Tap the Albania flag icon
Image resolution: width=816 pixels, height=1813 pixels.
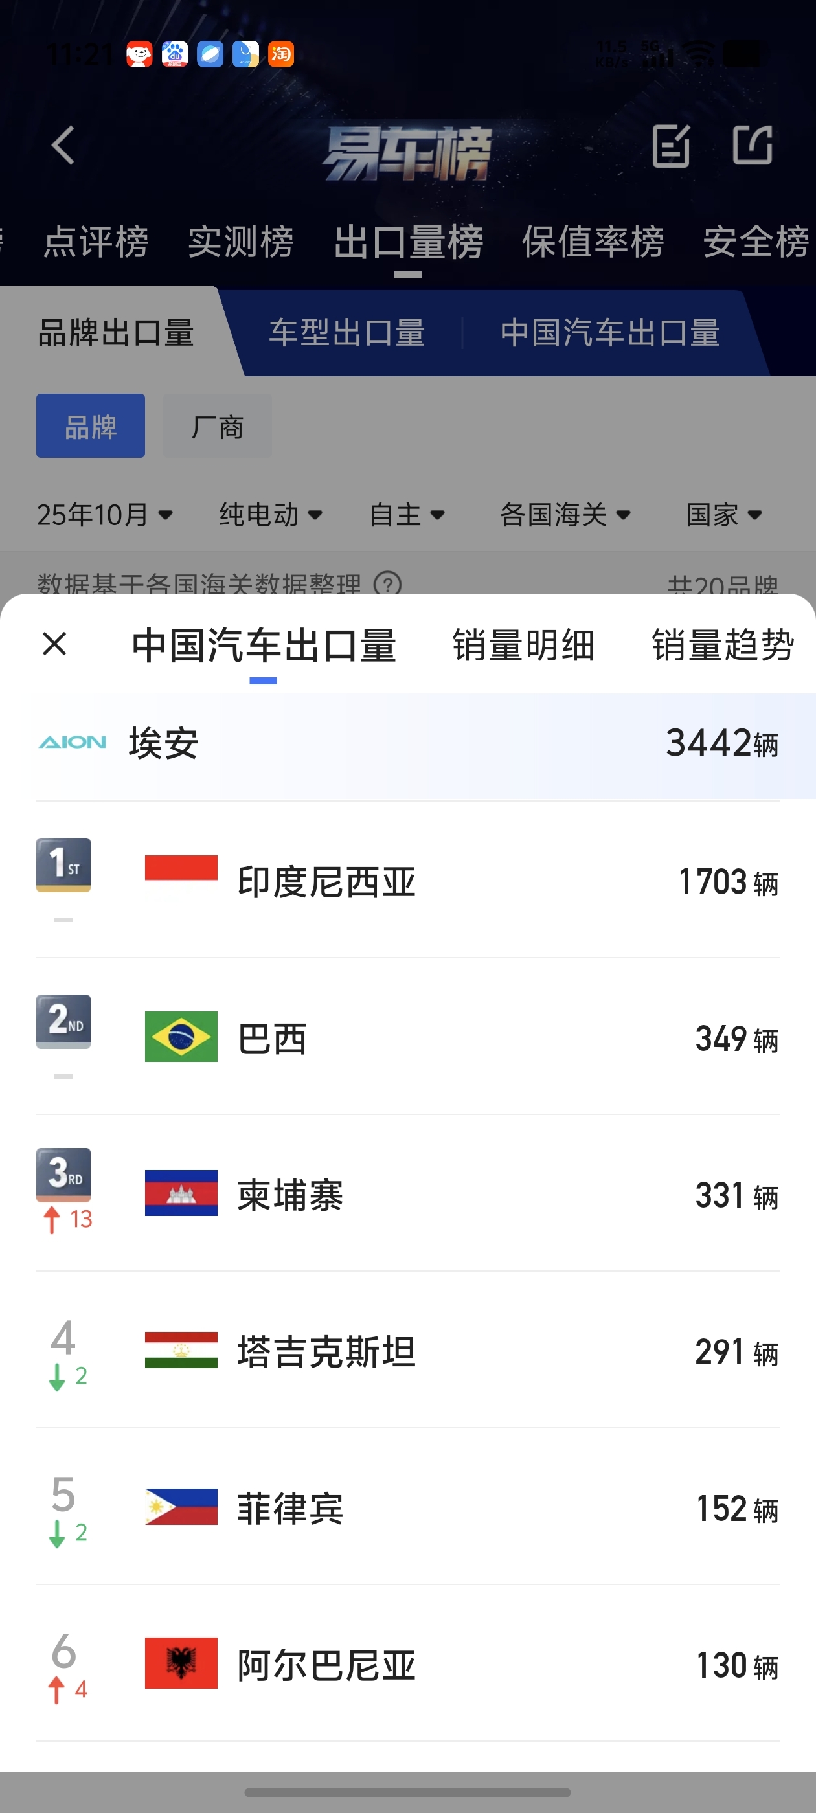[181, 1663]
